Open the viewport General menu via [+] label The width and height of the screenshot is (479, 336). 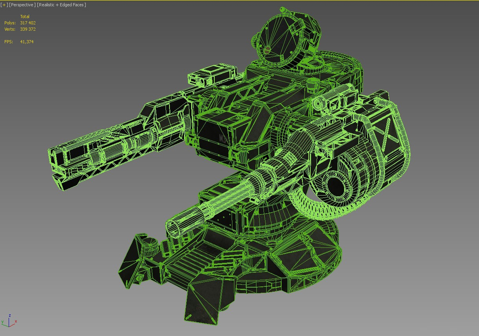[x=4, y=5]
